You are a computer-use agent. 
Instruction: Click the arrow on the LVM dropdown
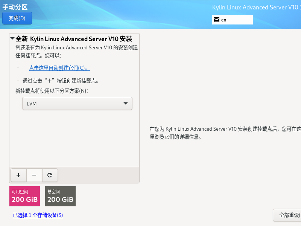126,104
